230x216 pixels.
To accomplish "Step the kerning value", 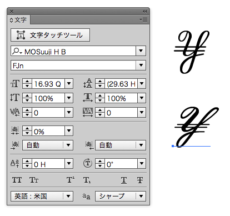I will 27,113.
